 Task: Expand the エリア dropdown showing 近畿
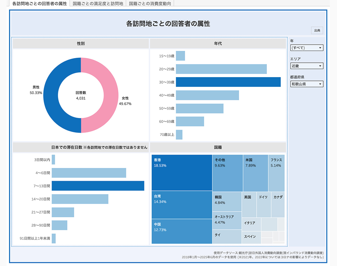[306, 66]
